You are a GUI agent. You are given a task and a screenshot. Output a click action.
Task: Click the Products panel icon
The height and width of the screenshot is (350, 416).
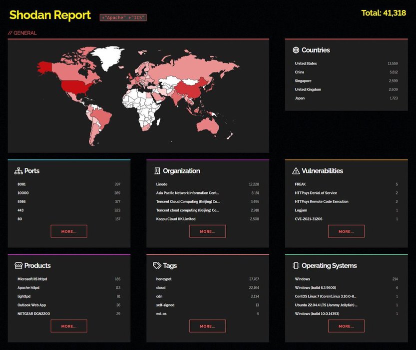[18, 265]
